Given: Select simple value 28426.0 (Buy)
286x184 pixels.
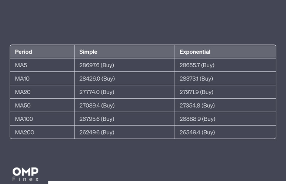Looking at the screenshot, I should [97, 78].
